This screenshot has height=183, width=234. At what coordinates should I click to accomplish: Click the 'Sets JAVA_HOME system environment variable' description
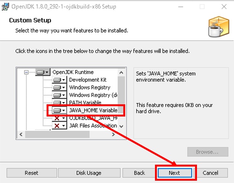click(166, 77)
